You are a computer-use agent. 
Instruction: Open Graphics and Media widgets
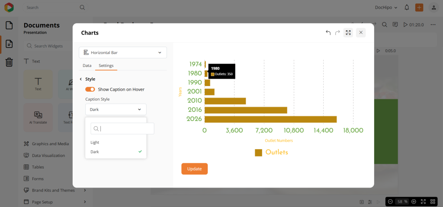(x=47, y=144)
